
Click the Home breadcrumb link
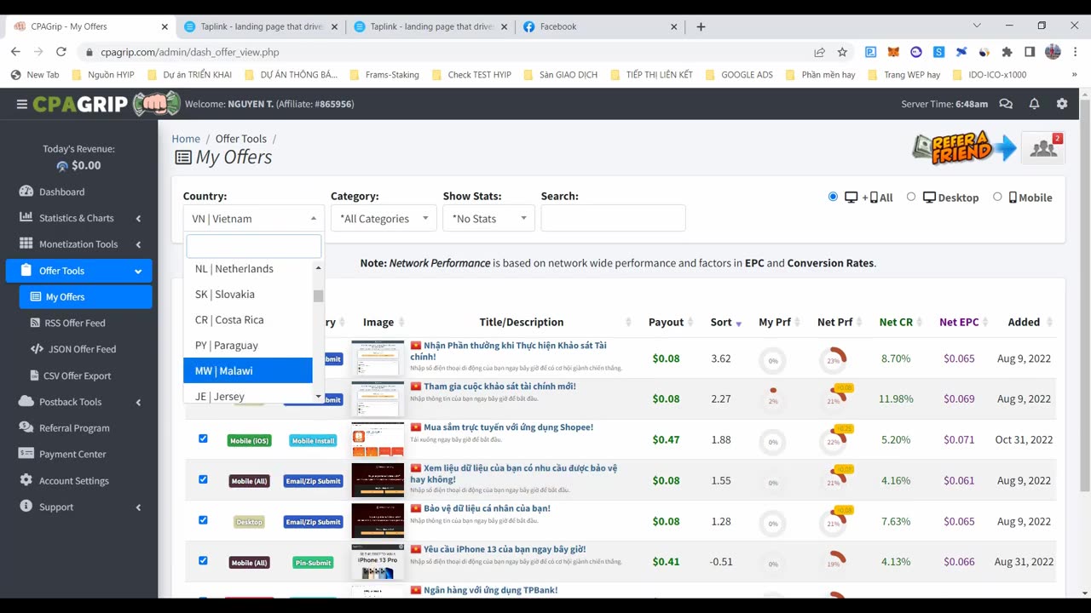[x=186, y=139]
